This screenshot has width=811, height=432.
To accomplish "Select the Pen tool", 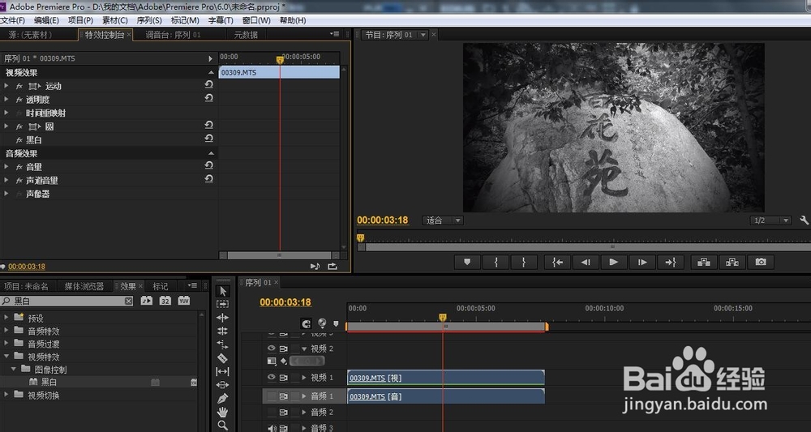I will tap(222, 399).
